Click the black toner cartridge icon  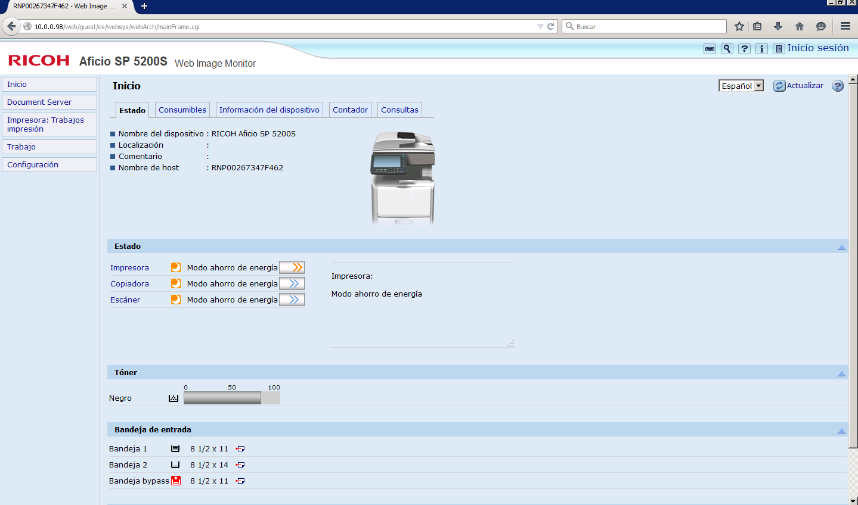pos(174,398)
